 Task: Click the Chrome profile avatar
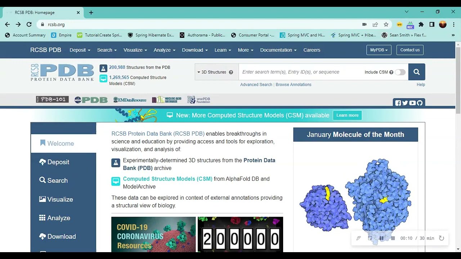click(x=443, y=24)
